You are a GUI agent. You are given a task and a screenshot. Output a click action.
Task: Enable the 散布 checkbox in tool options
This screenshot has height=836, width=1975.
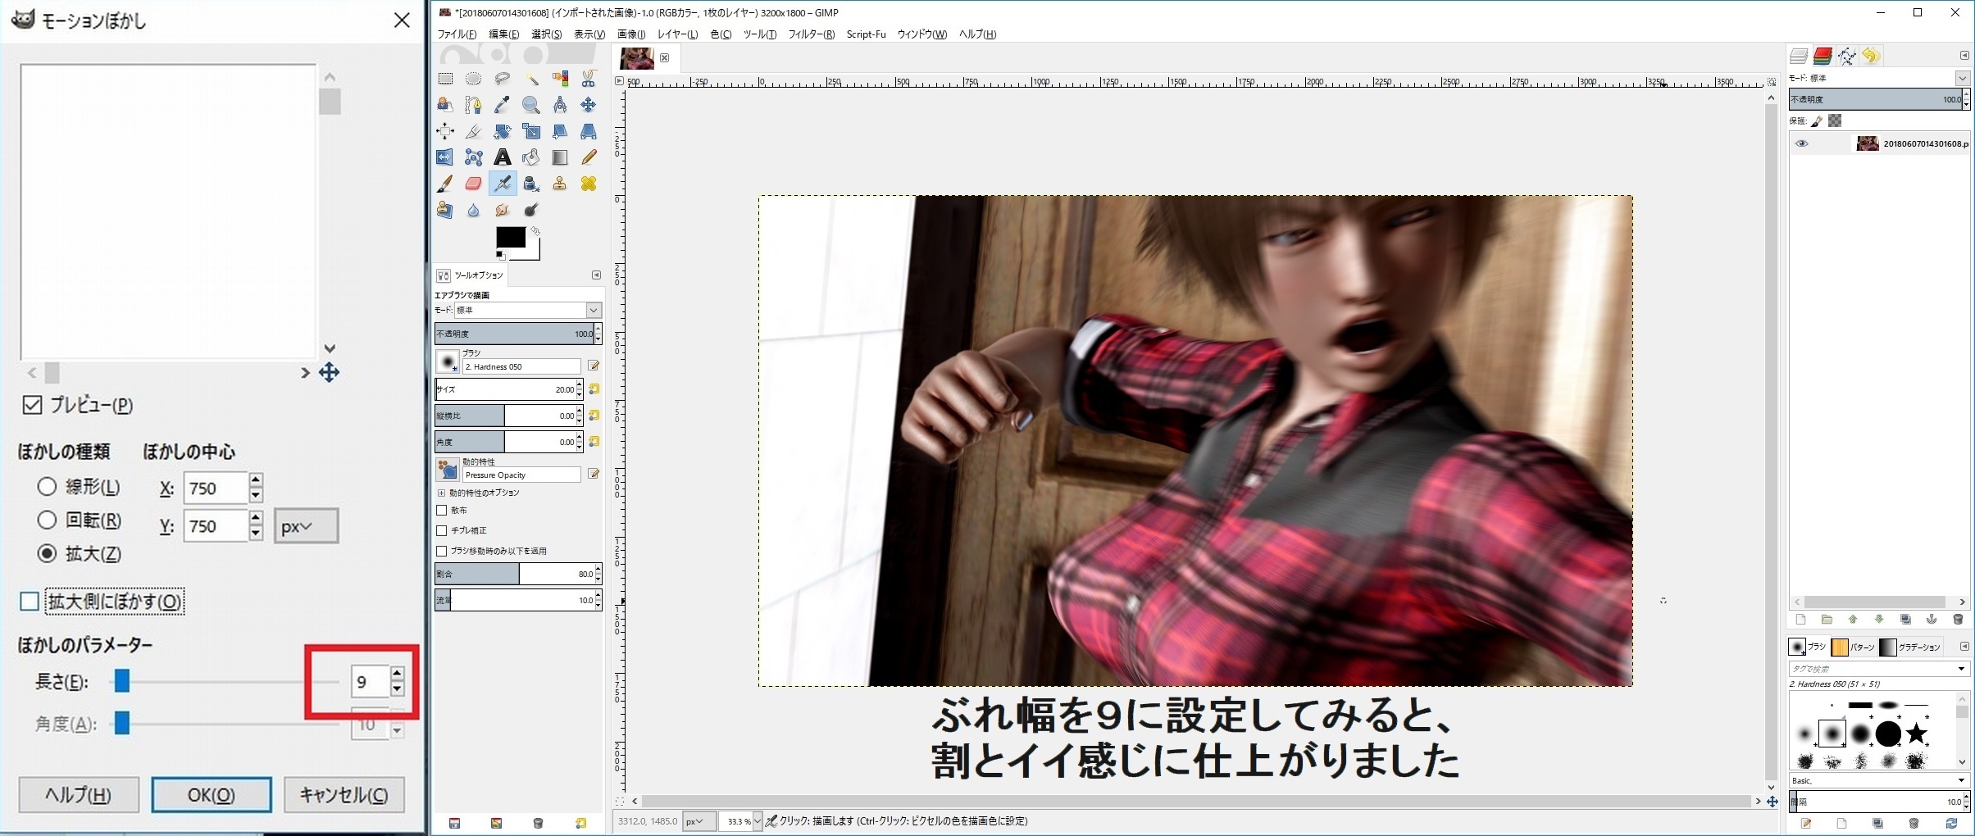click(442, 510)
